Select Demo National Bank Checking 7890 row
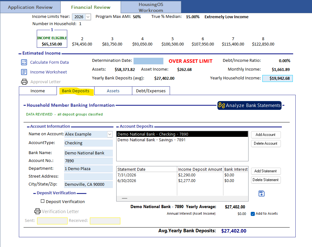 (182, 134)
